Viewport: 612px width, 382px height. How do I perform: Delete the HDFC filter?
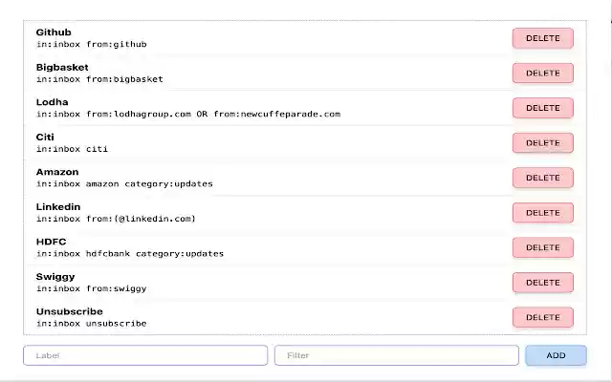click(543, 247)
